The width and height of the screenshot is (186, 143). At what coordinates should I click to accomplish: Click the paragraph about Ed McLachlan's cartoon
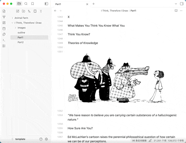(121, 139)
